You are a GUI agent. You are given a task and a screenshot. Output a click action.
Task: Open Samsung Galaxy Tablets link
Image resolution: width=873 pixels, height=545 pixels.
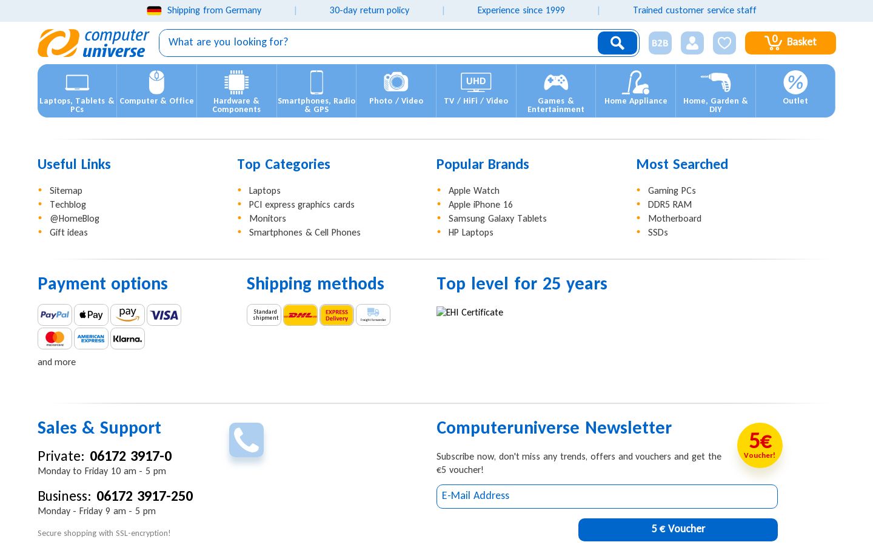pos(498,219)
